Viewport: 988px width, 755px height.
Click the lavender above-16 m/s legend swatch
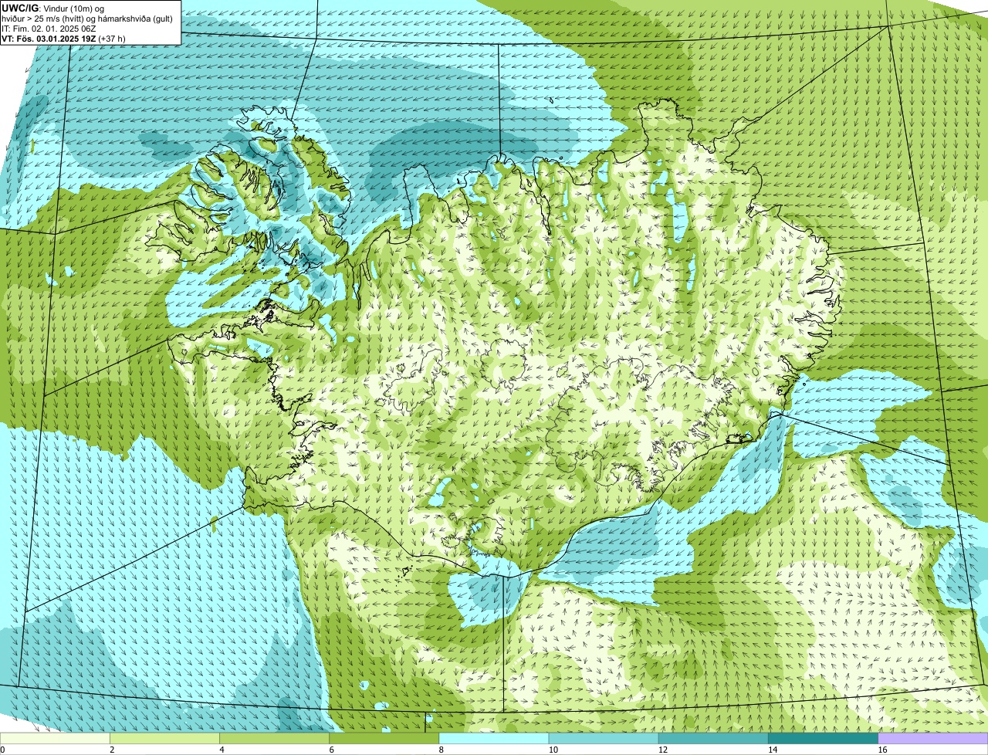933,739
